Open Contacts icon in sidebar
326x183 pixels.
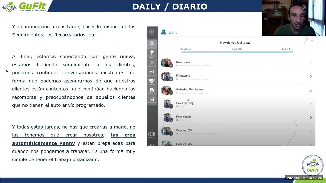click(x=152, y=91)
